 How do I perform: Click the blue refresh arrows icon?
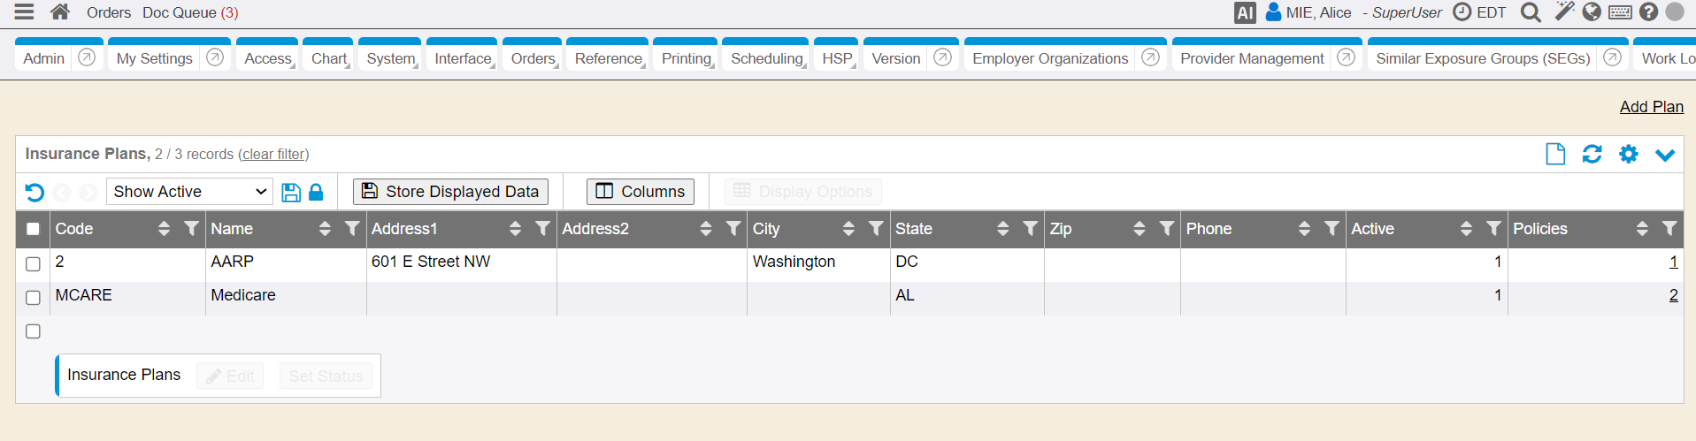point(1592,154)
